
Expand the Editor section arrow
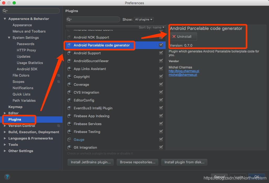(x=5, y=113)
